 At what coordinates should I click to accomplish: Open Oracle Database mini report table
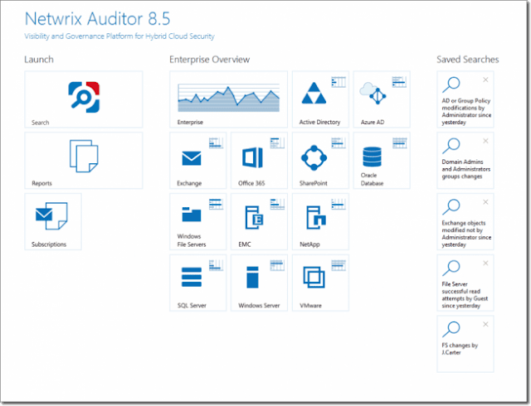click(400, 143)
